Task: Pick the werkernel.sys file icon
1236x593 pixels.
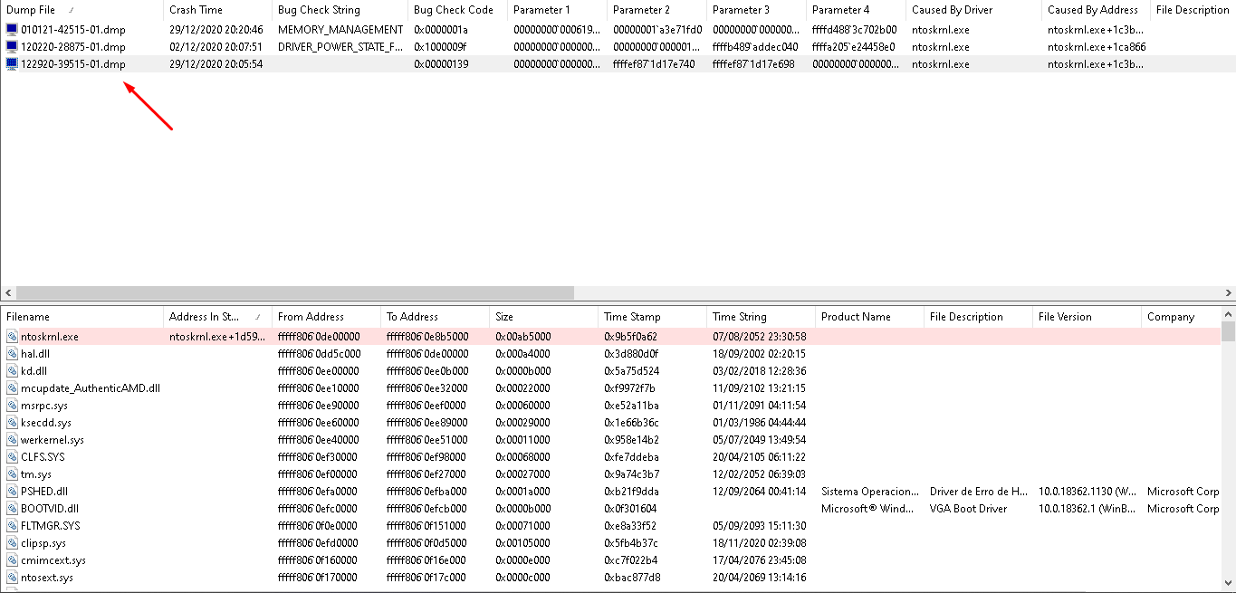Action: pos(12,440)
